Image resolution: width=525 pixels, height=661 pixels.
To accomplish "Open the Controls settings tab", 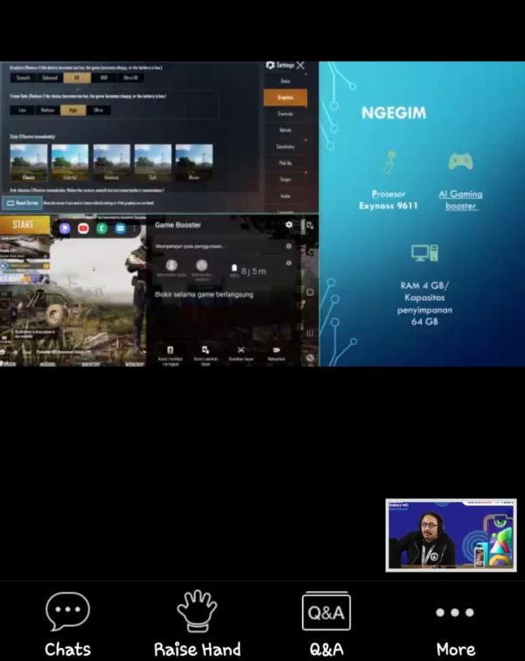I will click(x=285, y=114).
